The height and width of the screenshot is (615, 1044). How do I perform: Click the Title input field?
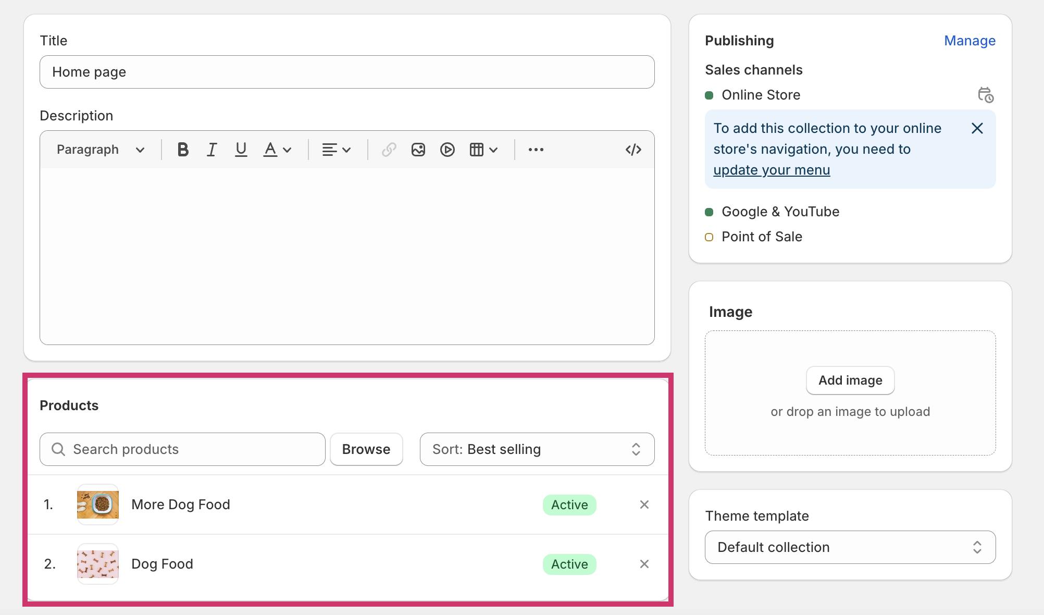pos(347,72)
